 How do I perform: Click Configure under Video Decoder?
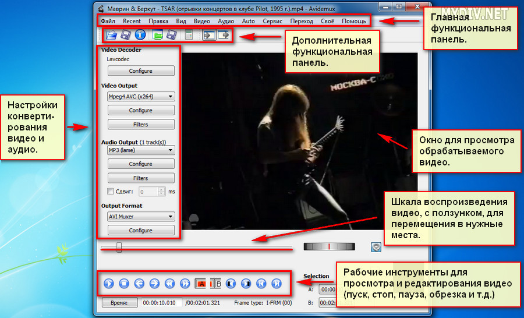click(141, 71)
